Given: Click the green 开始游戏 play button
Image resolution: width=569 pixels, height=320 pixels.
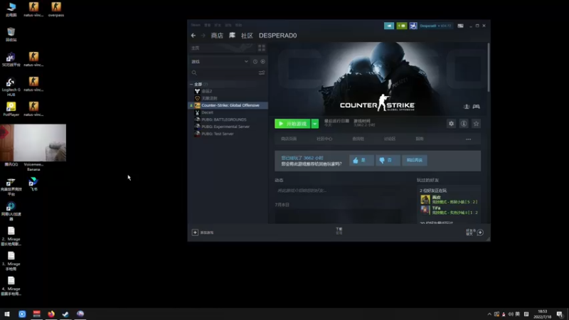Looking at the screenshot, I should [292, 124].
